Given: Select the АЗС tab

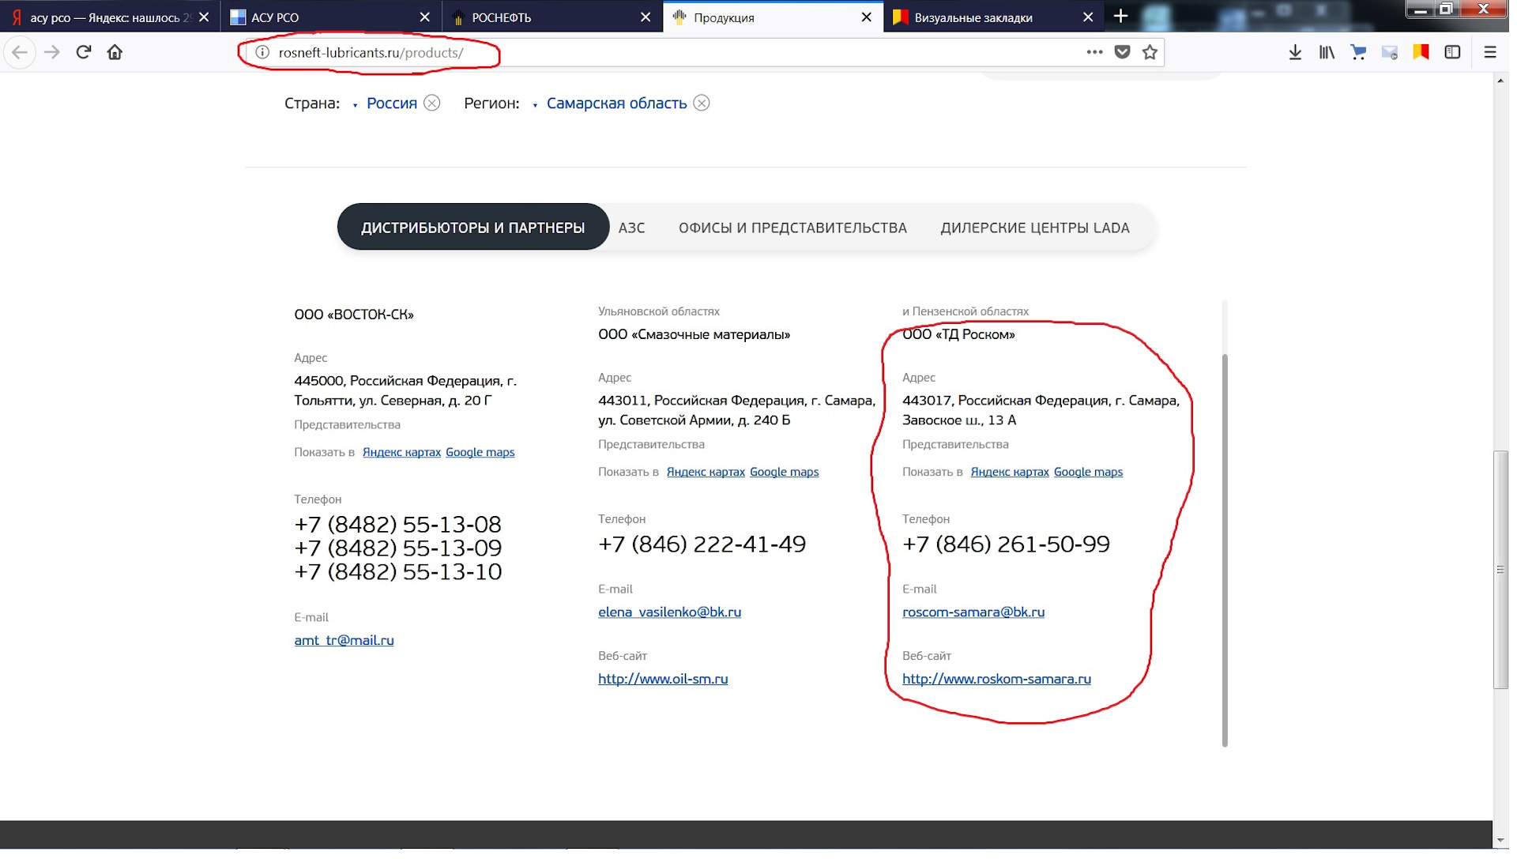Looking at the screenshot, I should pyautogui.click(x=631, y=228).
